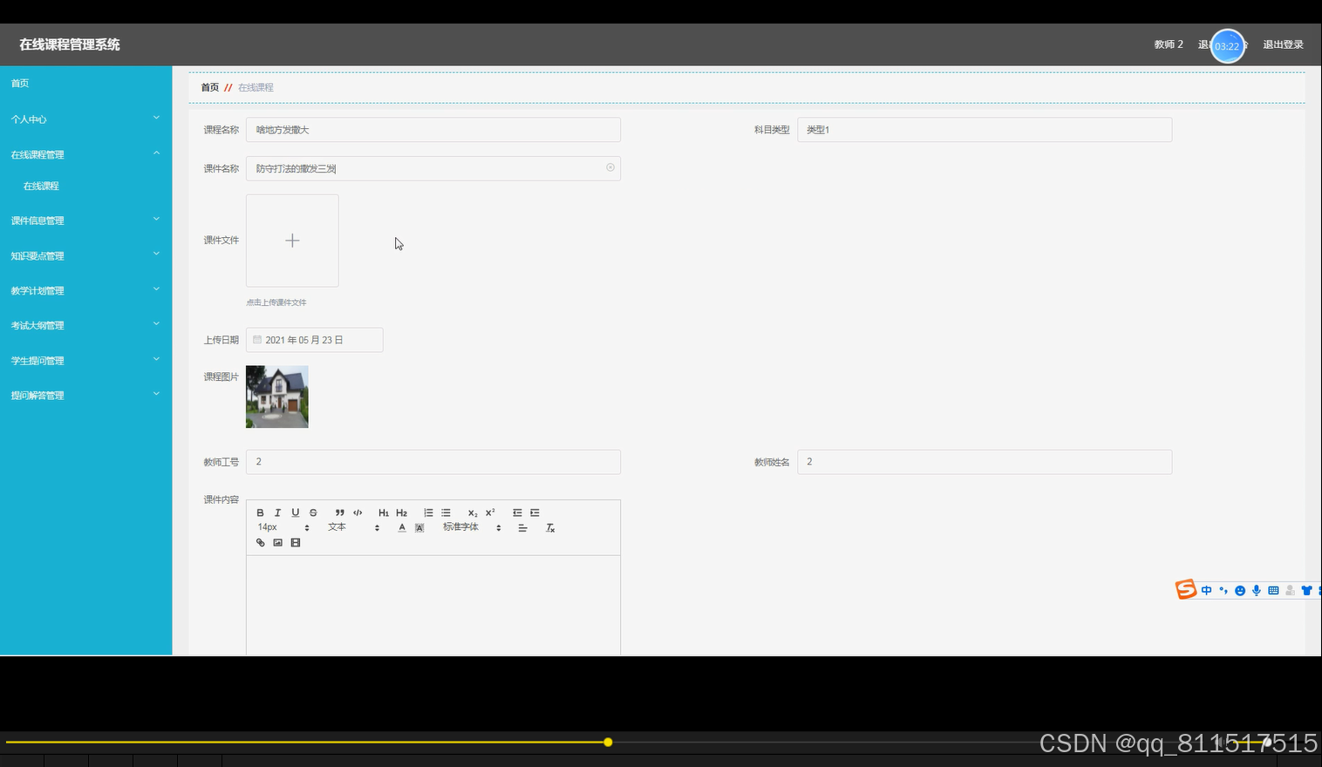
Task: Click the 点击上传课件文件 hint text
Action: pos(276,302)
